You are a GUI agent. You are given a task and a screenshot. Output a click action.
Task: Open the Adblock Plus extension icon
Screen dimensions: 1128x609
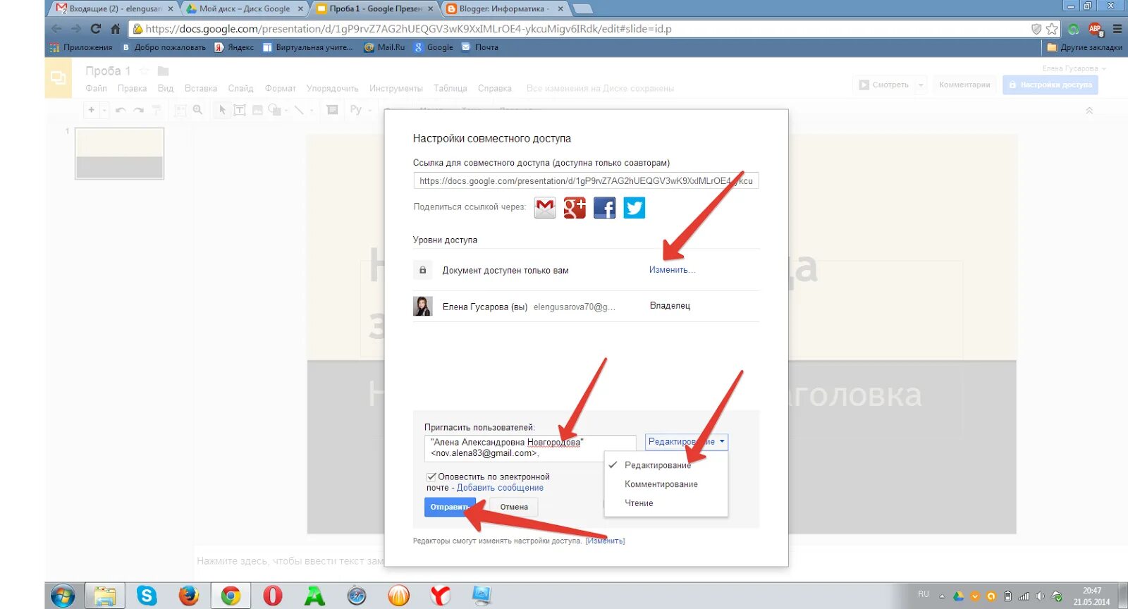1096,29
